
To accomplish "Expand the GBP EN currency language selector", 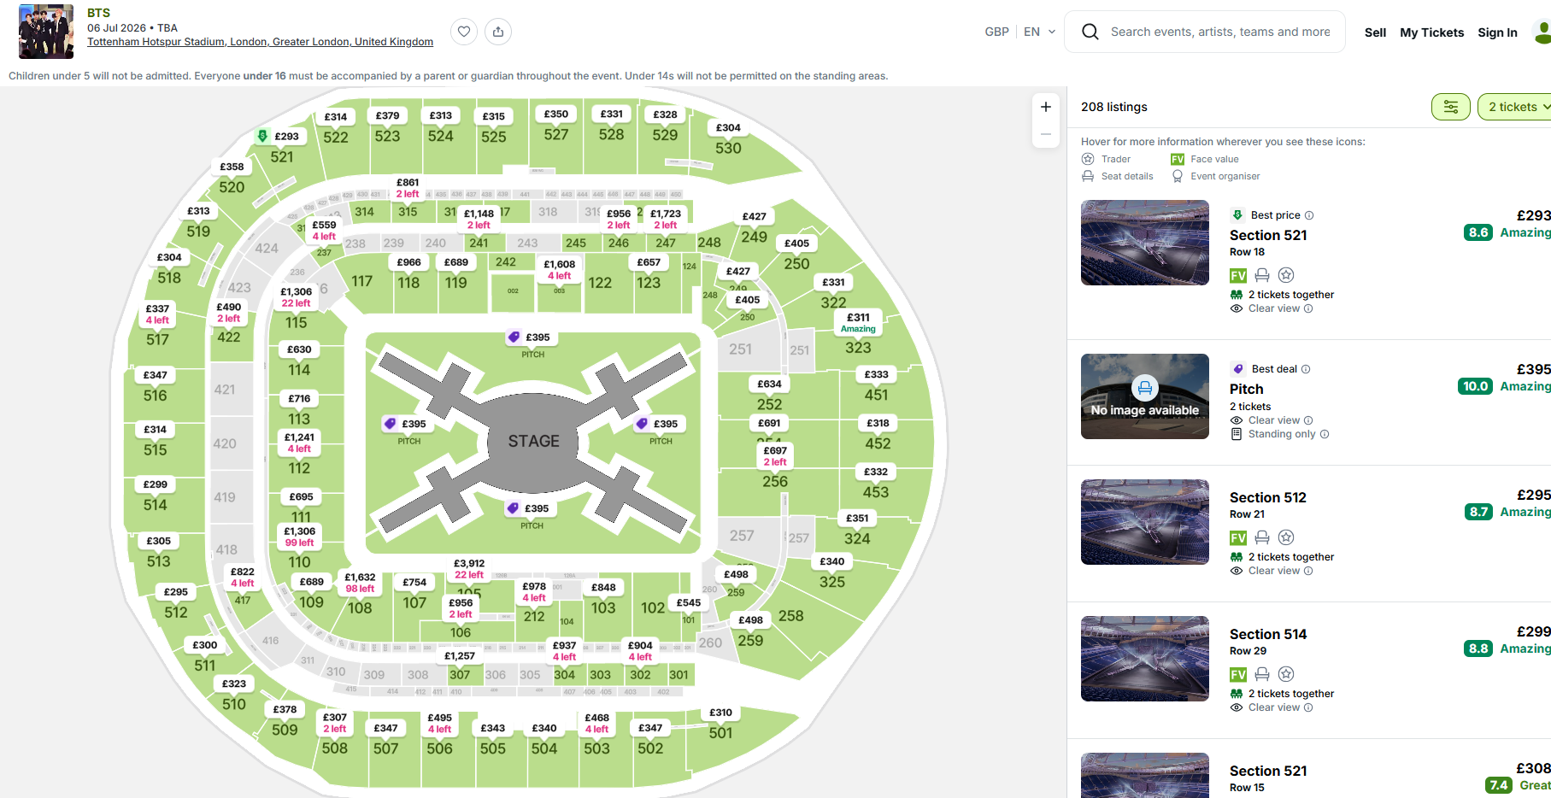I will 1019,32.
